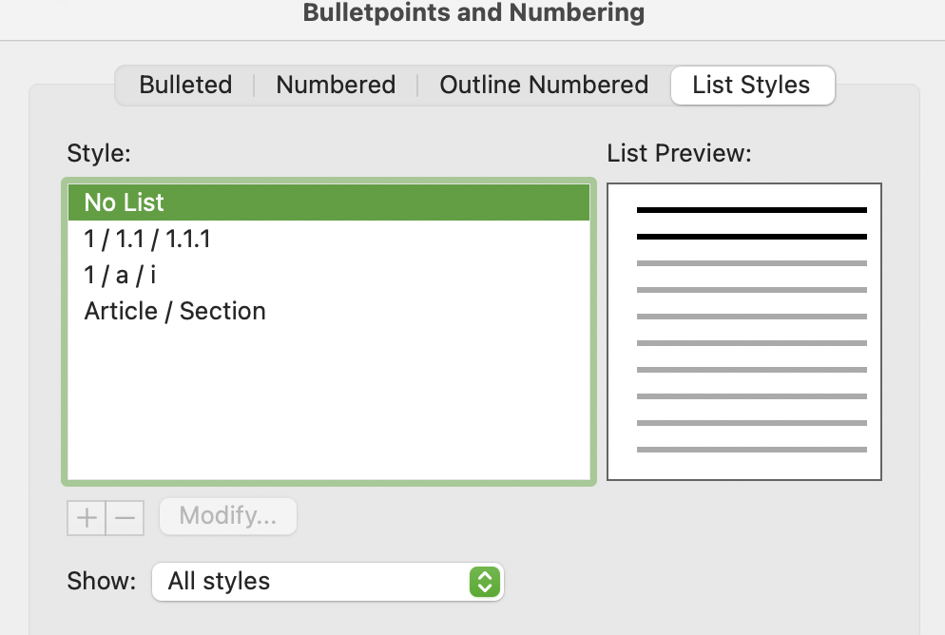Select the No List style entry

pyautogui.click(x=328, y=202)
